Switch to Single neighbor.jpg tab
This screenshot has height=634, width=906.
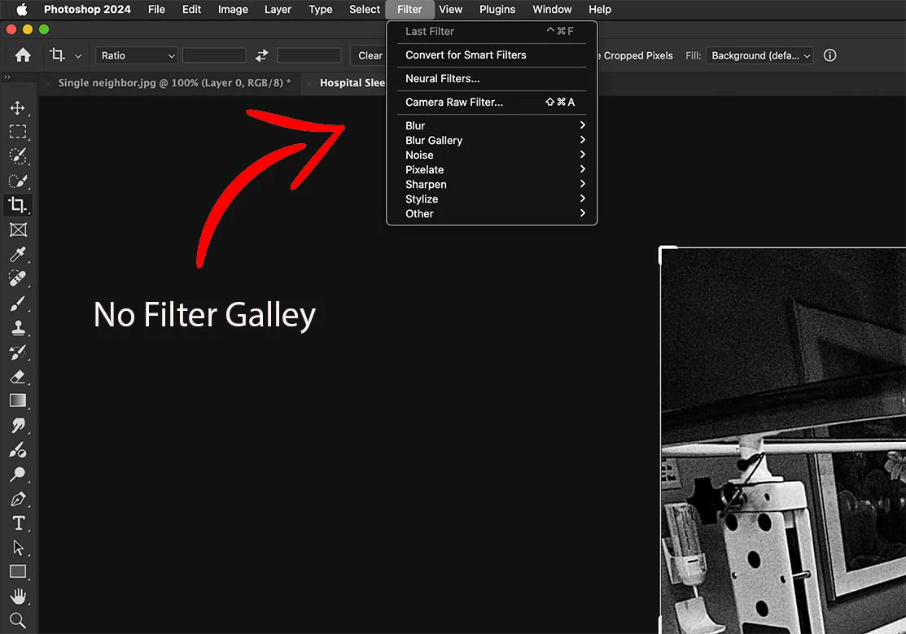tap(174, 83)
